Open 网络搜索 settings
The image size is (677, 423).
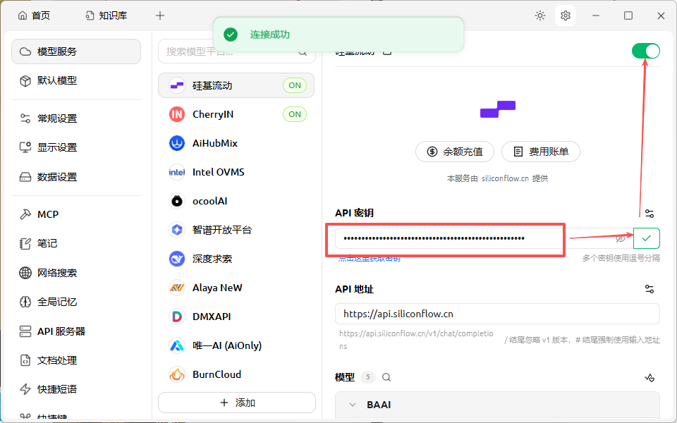point(76,273)
